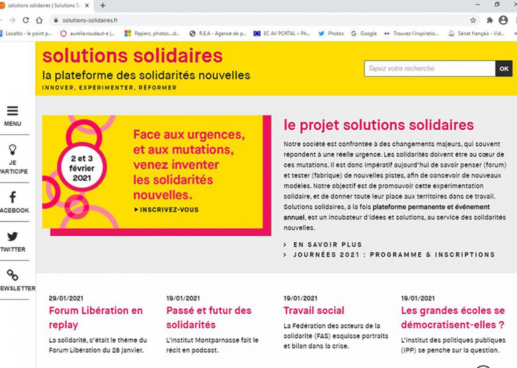Open Journées 2021 programme & inscriptions link
This screenshot has height=368, width=517.
(394, 255)
